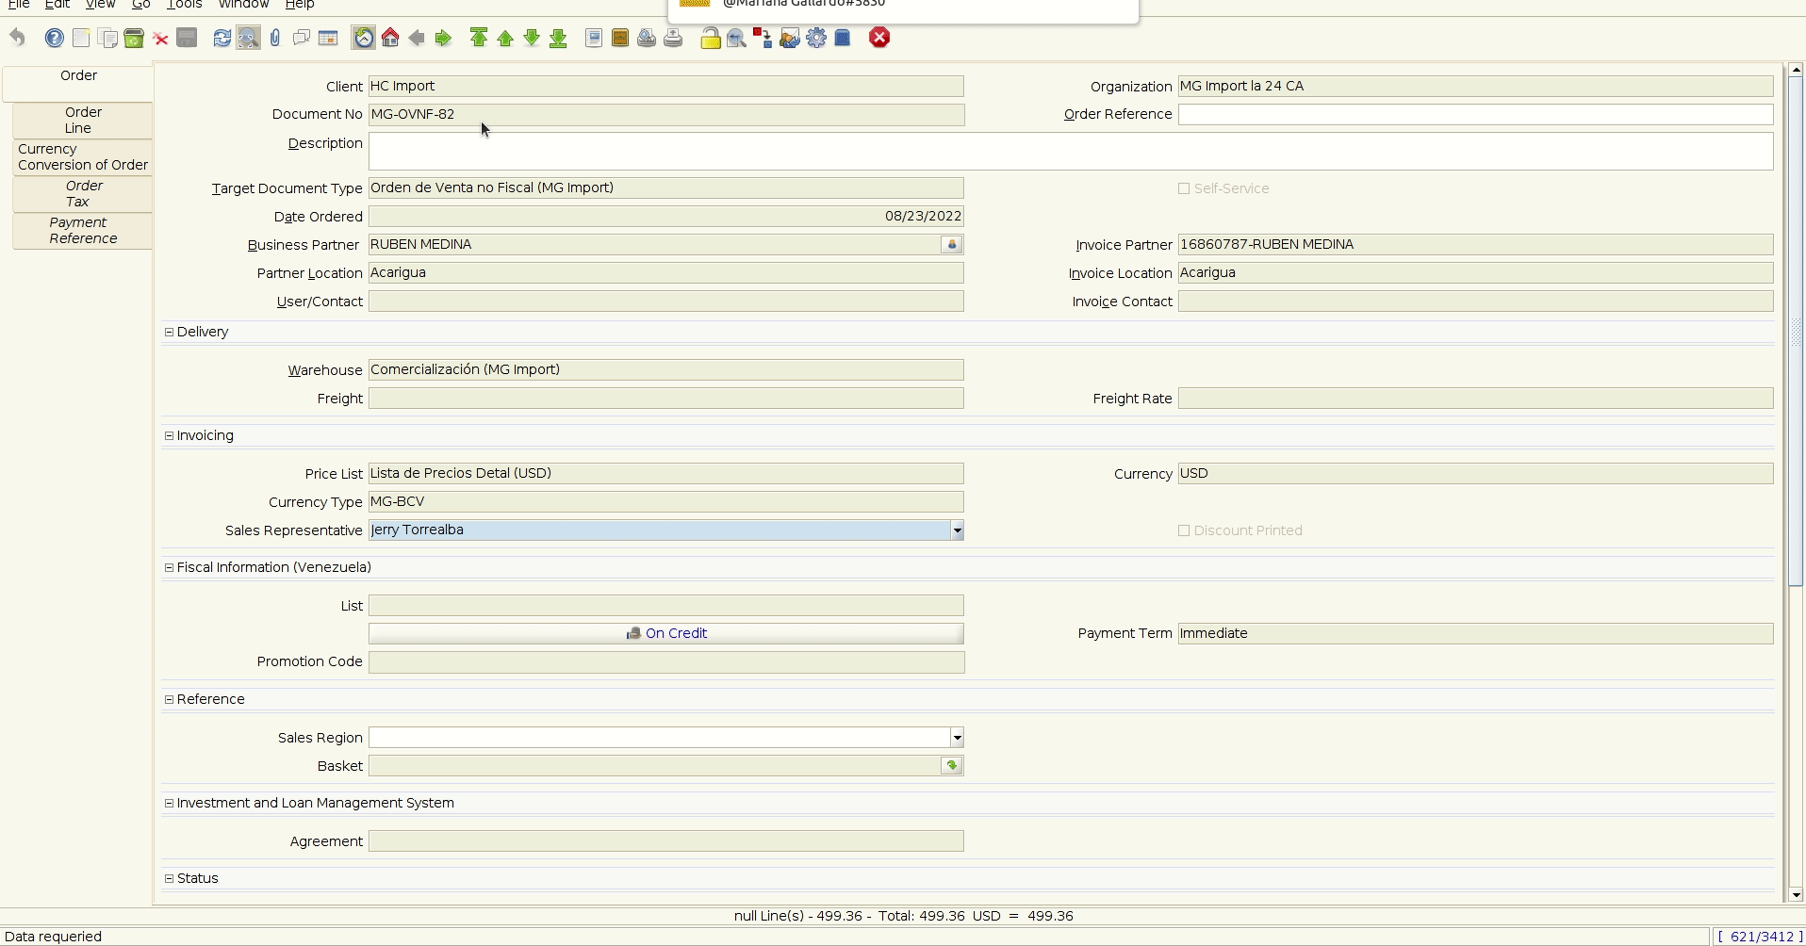
Task: Click the Home toolbar icon
Action: click(390, 38)
